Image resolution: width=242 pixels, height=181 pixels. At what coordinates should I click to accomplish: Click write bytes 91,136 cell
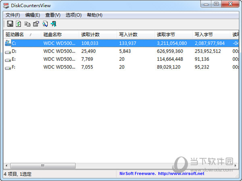[202, 59]
